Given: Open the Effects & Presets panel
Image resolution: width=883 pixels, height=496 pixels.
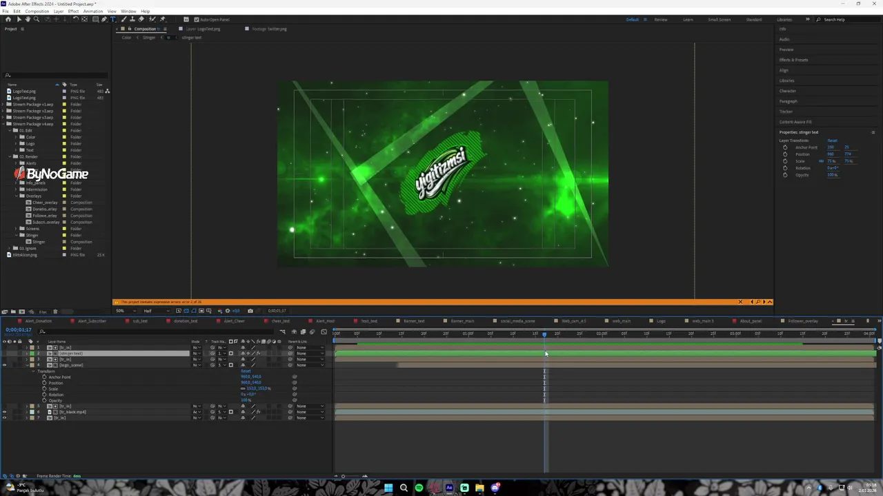Looking at the screenshot, I should point(793,60).
